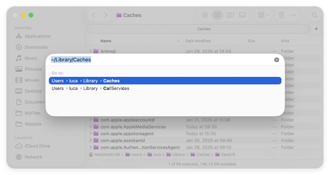Select the com.apple.AppleMediaServices row

click(204, 127)
